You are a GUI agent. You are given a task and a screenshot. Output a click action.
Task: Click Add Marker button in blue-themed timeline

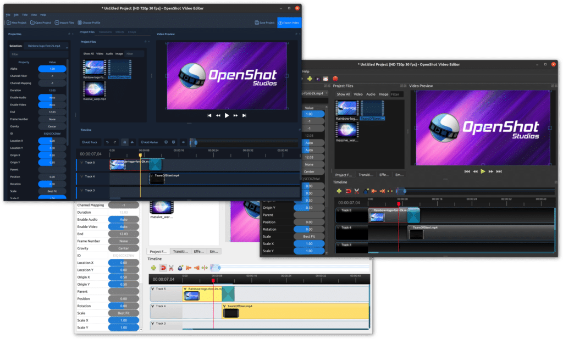click(150, 142)
